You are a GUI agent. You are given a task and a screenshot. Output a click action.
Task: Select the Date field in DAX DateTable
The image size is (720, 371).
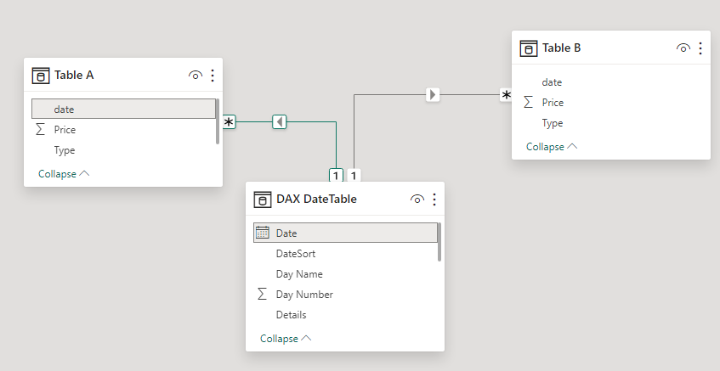pyautogui.click(x=345, y=233)
